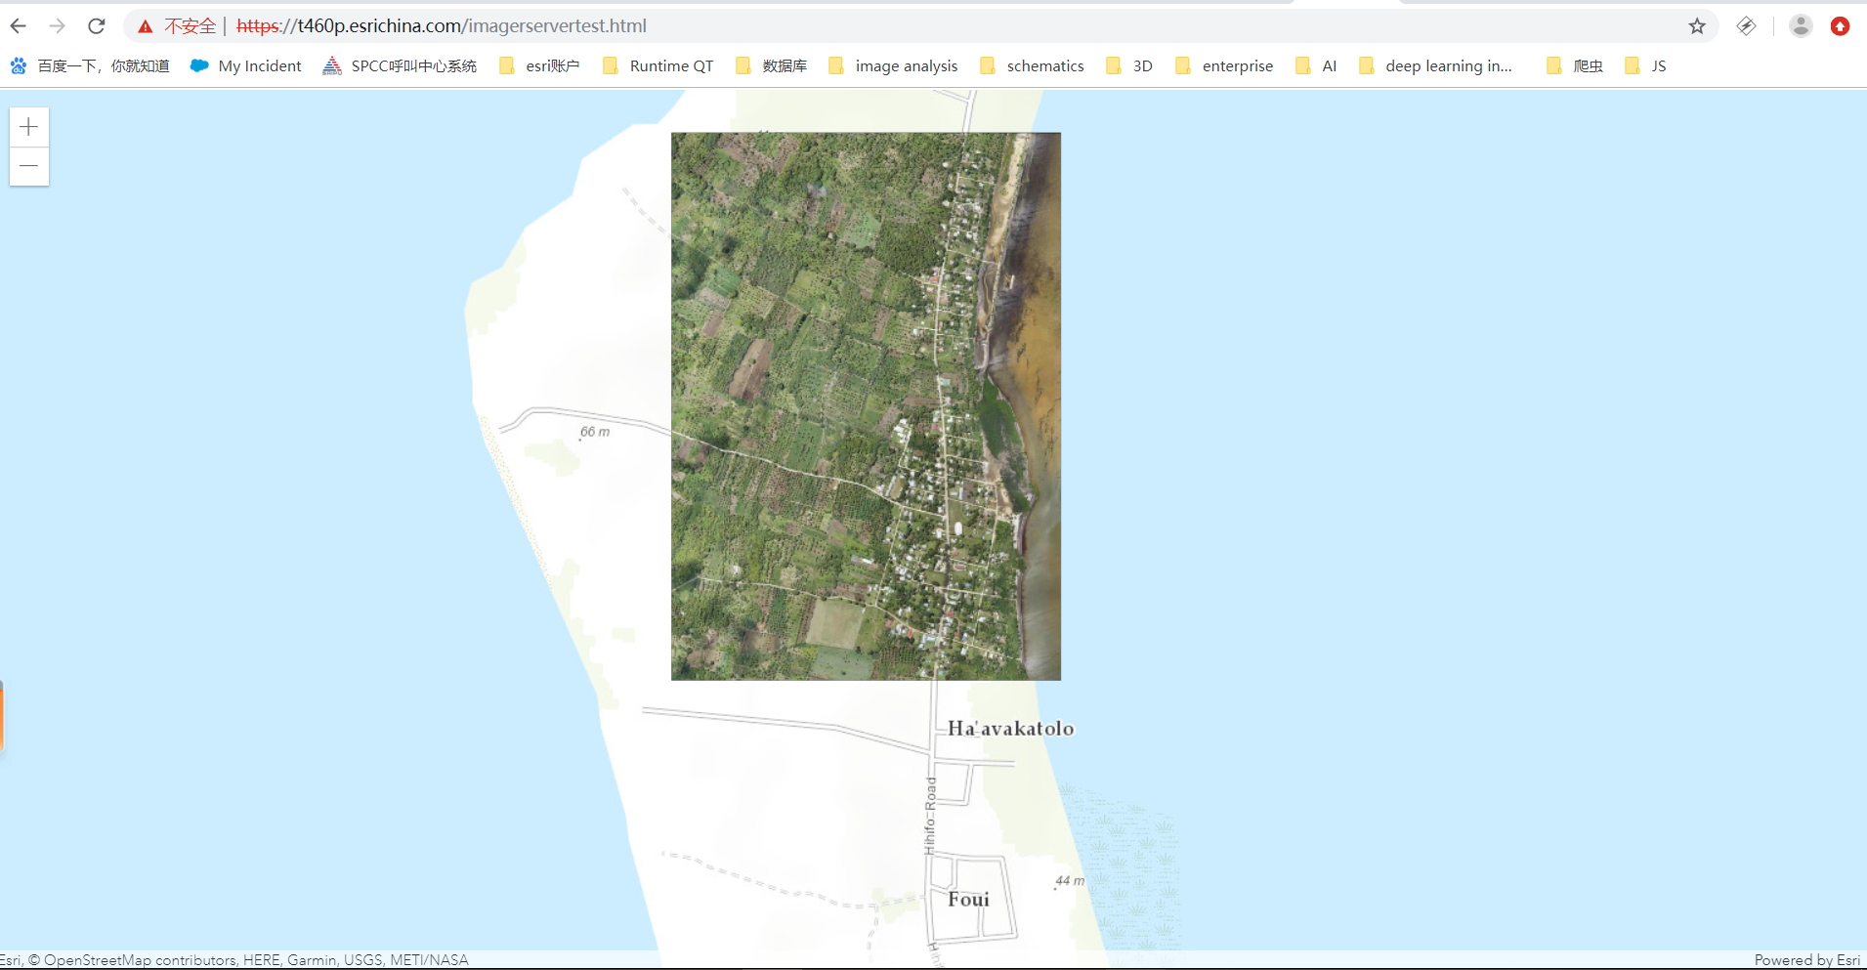Click the browser profile avatar icon
Image resolution: width=1867 pixels, height=970 pixels.
[1801, 26]
